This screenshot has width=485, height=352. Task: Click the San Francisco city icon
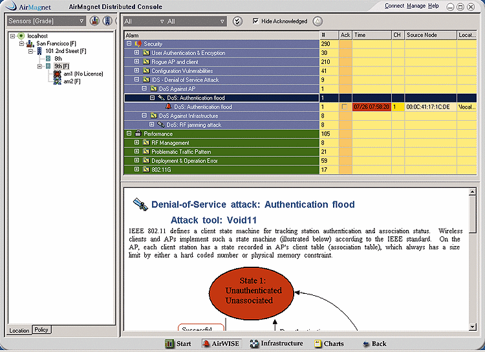click(30, 43)
